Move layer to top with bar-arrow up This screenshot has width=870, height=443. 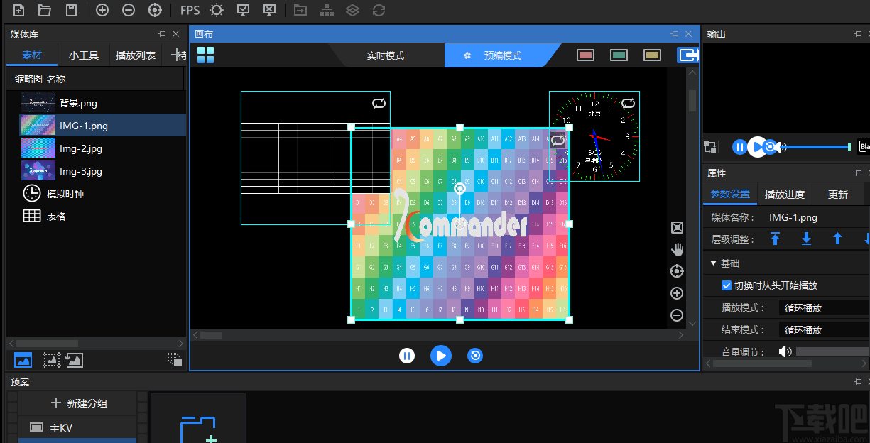[x=775, y=239]
